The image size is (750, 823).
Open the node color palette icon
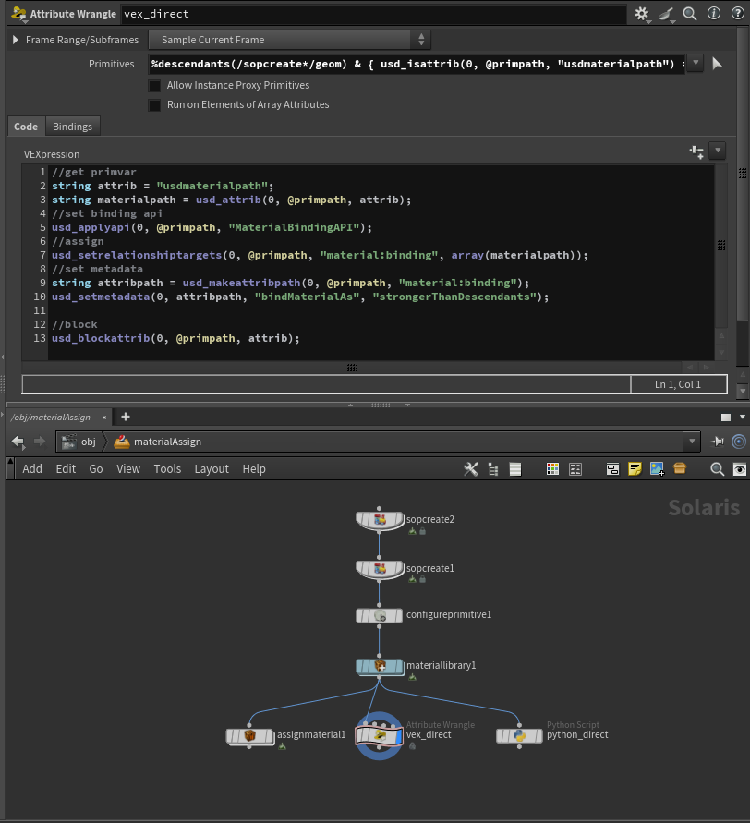(x=552, y=468)
